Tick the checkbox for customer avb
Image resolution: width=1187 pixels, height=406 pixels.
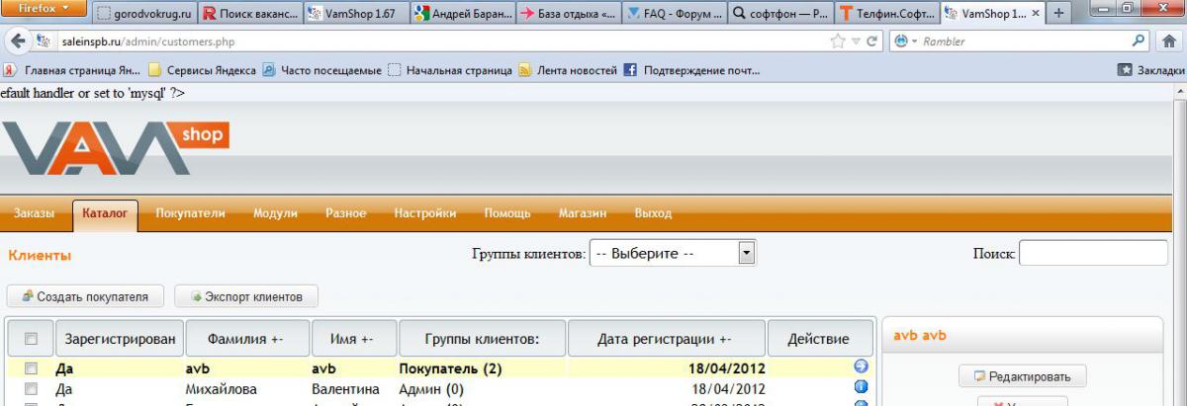pos(31,368)
